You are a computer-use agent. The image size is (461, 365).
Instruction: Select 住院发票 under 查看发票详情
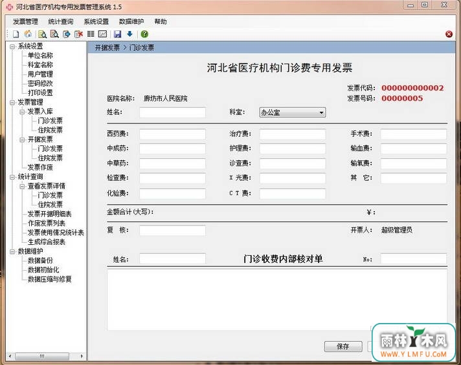[x=50, y=205]
